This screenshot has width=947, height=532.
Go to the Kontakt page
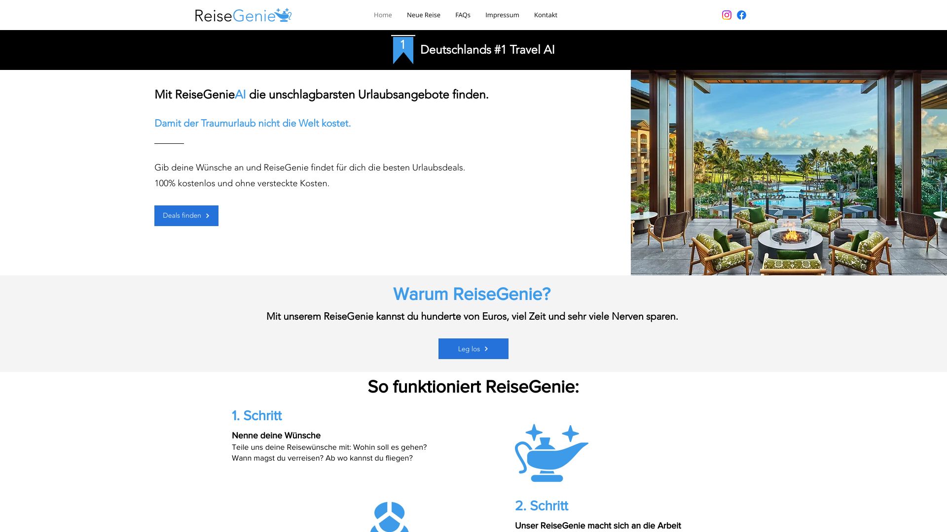(x=546, y=15)
